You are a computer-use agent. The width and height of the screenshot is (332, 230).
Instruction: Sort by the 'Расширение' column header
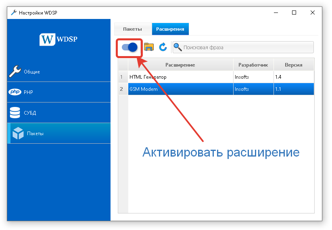pos(180,65)
